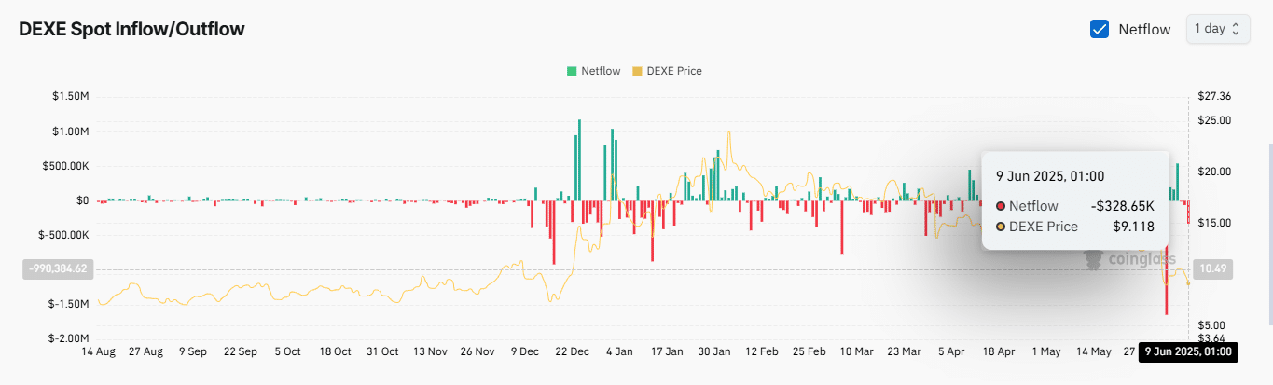
Task: Click the yellow DEXE Price dot in tooltip
Action: pos(1002,227)
